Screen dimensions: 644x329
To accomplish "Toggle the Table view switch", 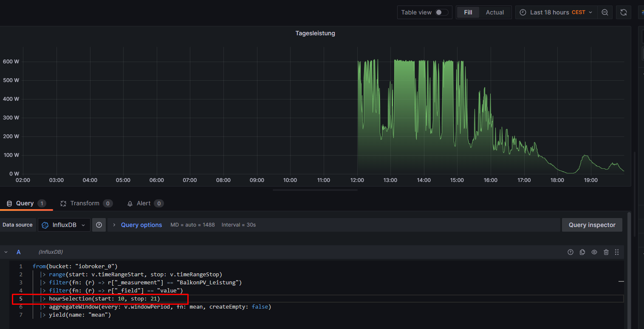I will [441, 12].
